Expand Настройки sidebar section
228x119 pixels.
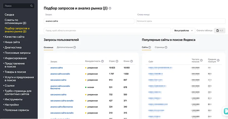tap(11, 105)
